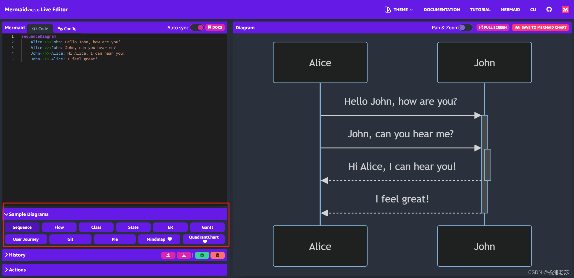Load the State sample diagram
574x278 pixels.
(133, 227)
